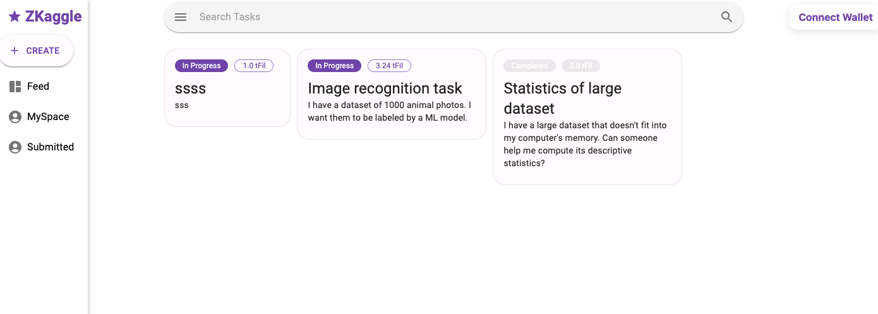The height and width of the screenshot is (314, 878).
Task: Click the ZKaggle star logo icon
Action: pyautogui.click(x=15, y=17)
